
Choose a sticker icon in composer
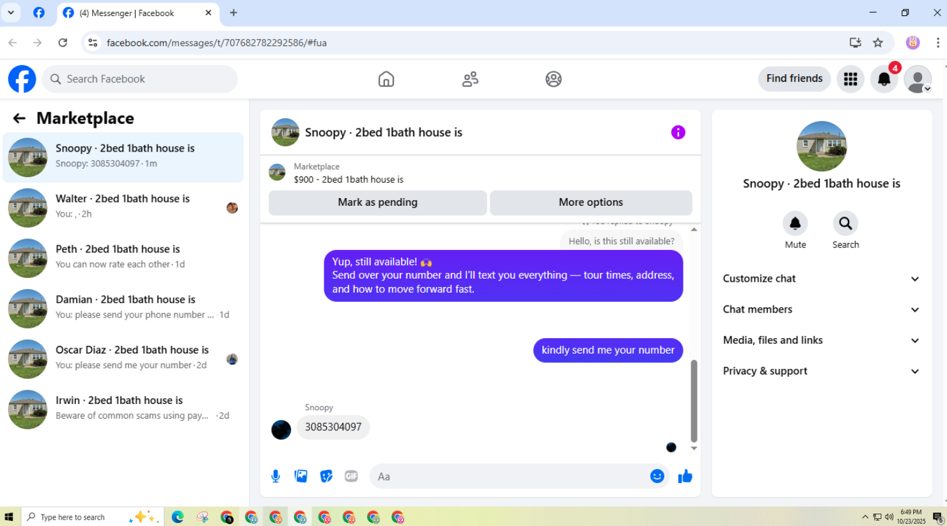click(326, 476)
